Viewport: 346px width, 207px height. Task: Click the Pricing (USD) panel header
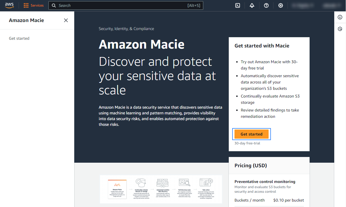tap(251, 166)
